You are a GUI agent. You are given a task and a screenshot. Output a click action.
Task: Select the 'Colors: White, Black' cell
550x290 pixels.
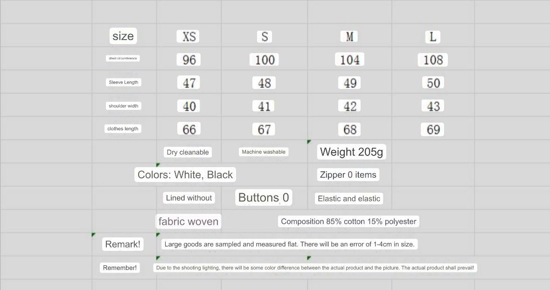185,175
